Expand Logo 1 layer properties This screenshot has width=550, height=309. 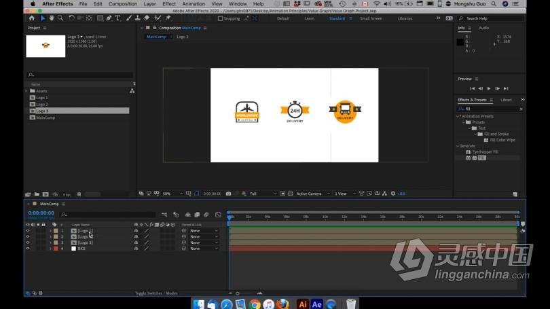pos(50,231)
